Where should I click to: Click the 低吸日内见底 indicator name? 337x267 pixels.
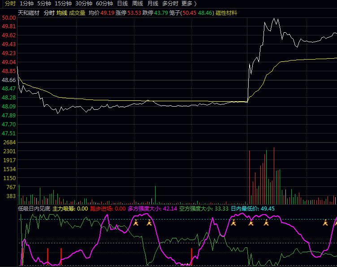[34, 209]
